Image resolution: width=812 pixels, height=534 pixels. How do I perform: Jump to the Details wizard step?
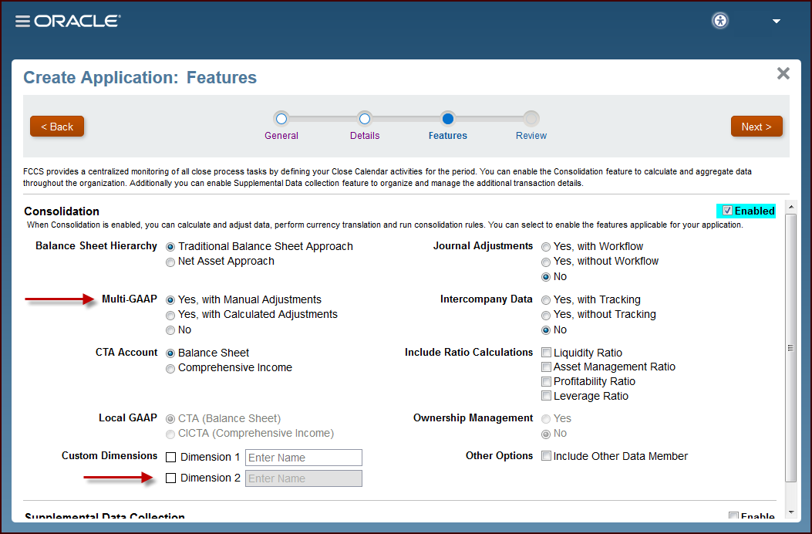[365, 135]
